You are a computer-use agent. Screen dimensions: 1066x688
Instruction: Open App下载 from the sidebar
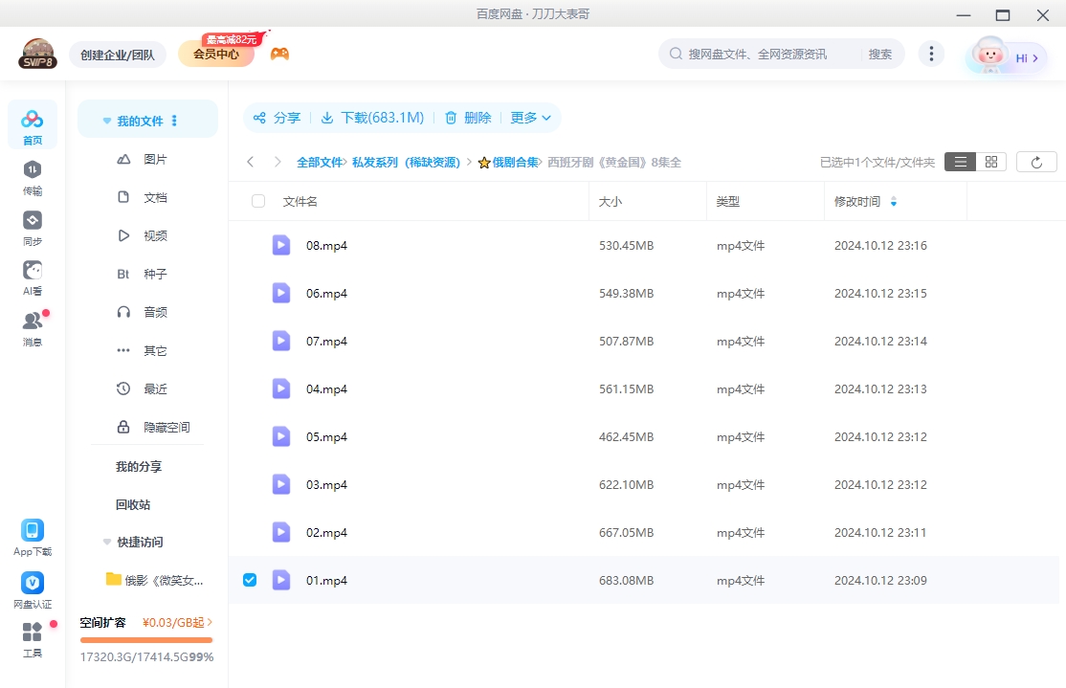coord(33,535)
